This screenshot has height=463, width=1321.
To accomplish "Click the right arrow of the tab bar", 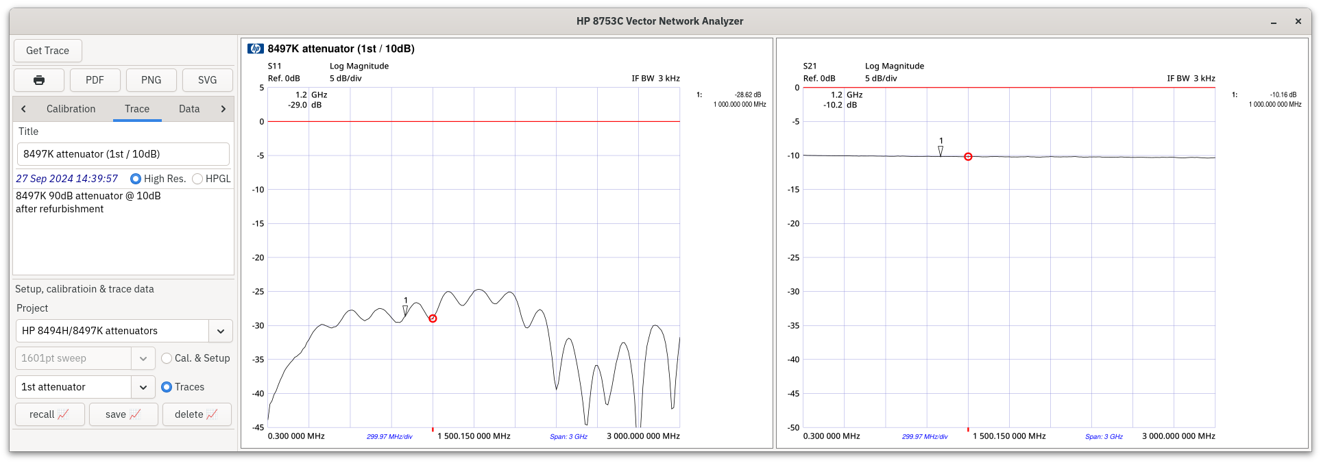I will [x=223, y=109].
